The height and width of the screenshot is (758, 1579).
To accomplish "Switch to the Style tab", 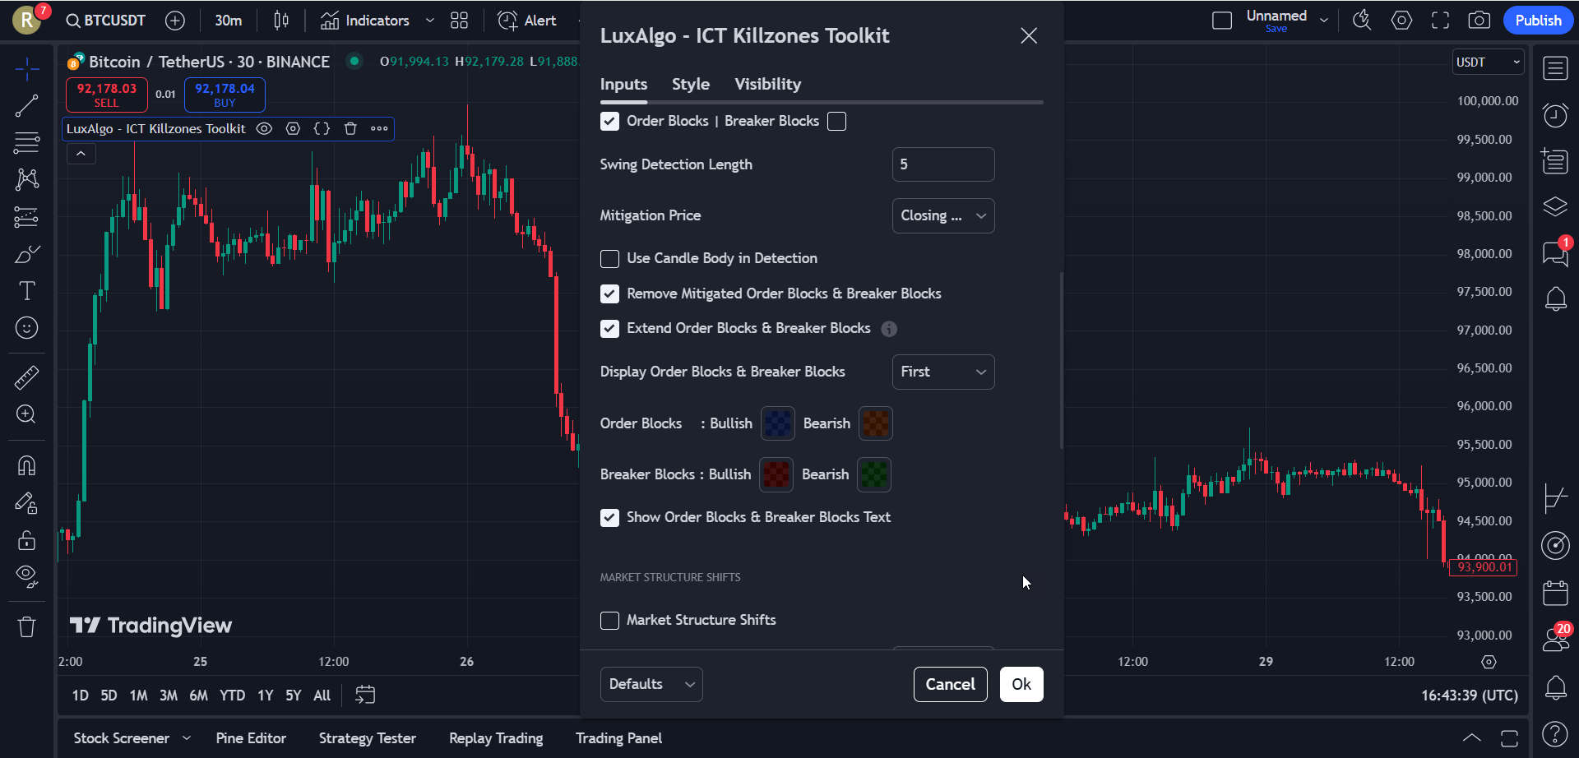I will coord(691,84).
